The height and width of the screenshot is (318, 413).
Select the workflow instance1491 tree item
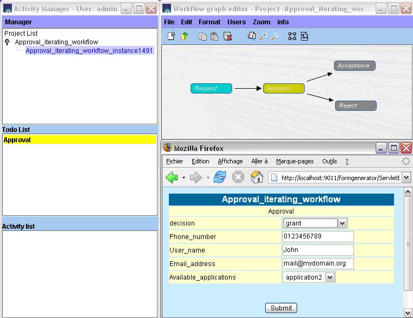pyautogui.click(x=89, y=50)
